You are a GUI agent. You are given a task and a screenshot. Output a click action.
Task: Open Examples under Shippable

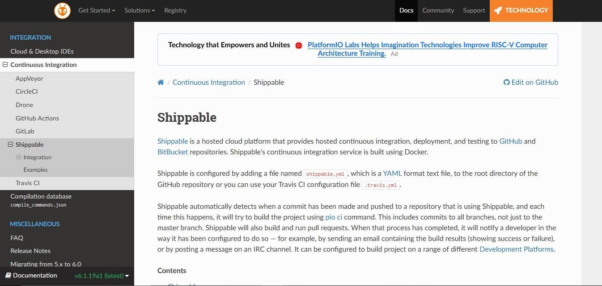click(x=36, y=170)
